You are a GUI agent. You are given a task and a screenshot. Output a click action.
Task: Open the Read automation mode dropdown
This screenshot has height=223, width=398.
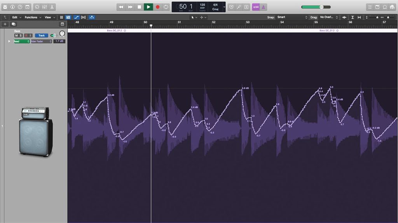(21, 41)
